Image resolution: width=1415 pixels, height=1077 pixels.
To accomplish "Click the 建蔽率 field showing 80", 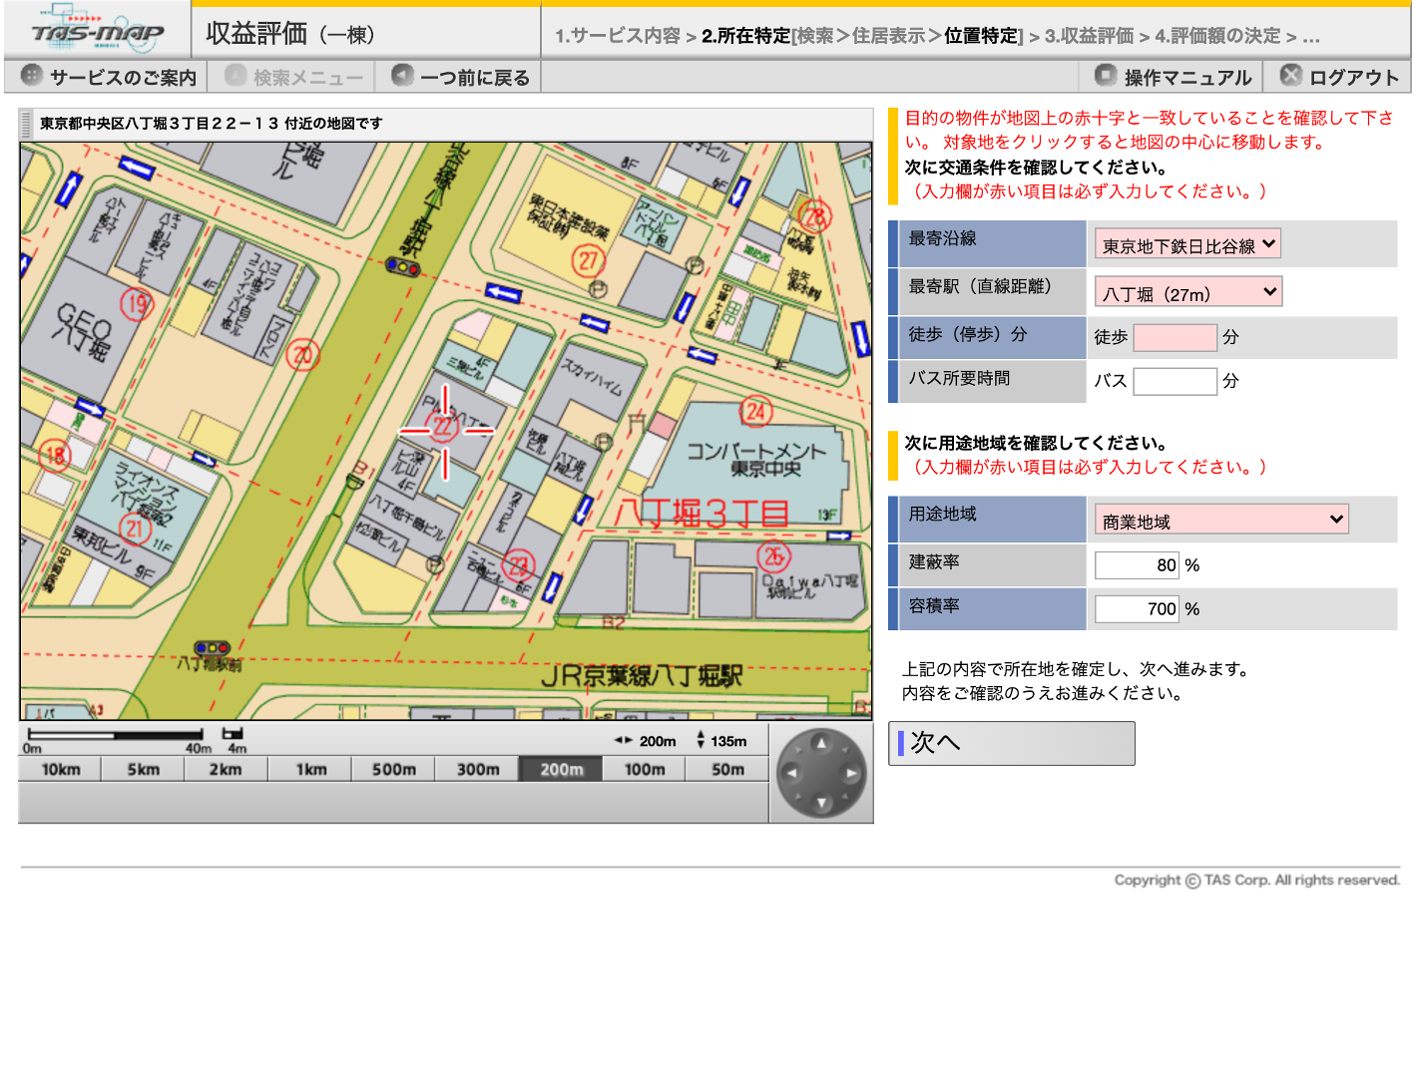I will click(1137, 564).
